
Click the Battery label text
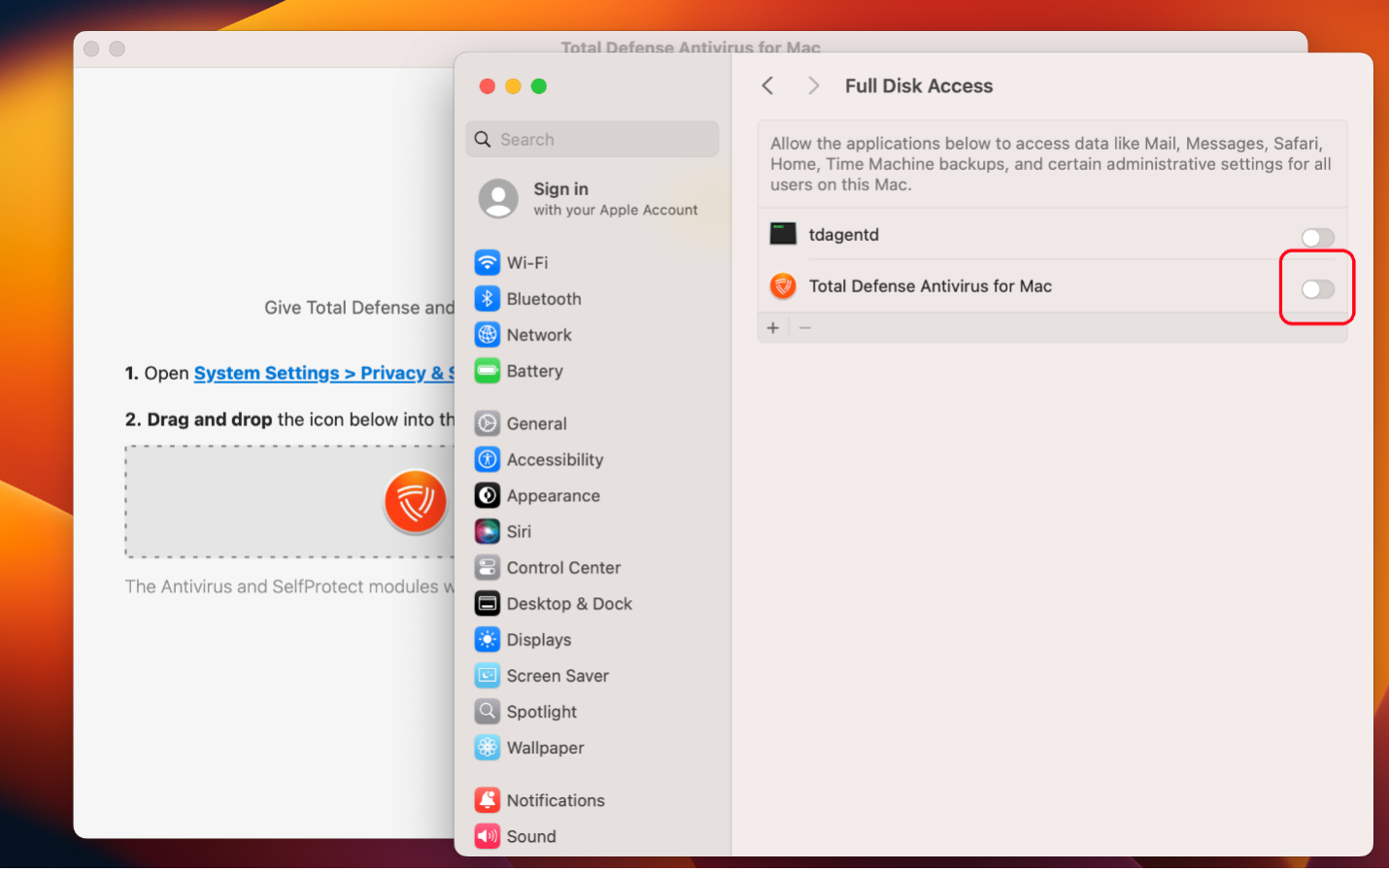pos(535,371)
